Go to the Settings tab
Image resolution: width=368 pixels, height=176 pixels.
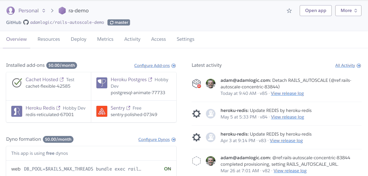tap(185, 39)
